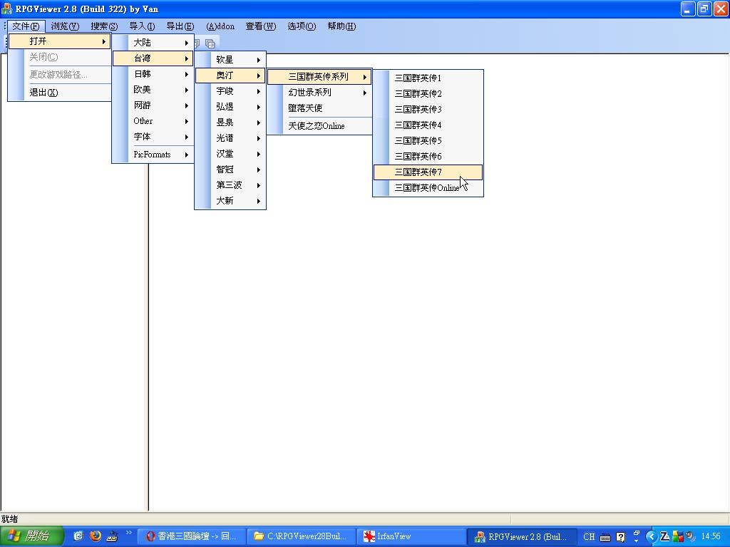The image size is (730, 547).
Task: Open the 导入(I) menu
Action: (x=142, y=26)
